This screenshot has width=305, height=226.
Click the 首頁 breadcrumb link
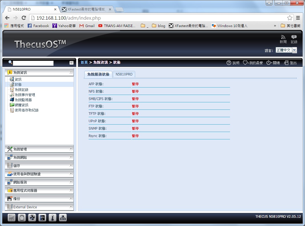pos(84,62)
